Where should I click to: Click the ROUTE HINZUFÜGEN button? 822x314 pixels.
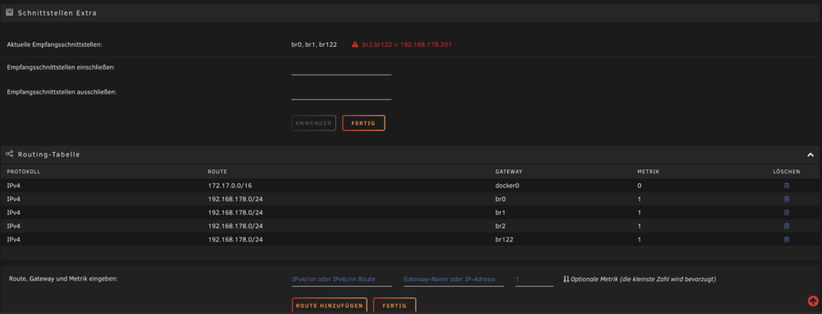pos(329,305)
